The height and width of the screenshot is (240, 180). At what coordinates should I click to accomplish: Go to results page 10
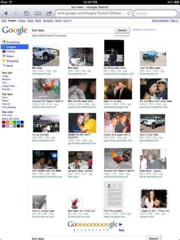coord(107,230)
